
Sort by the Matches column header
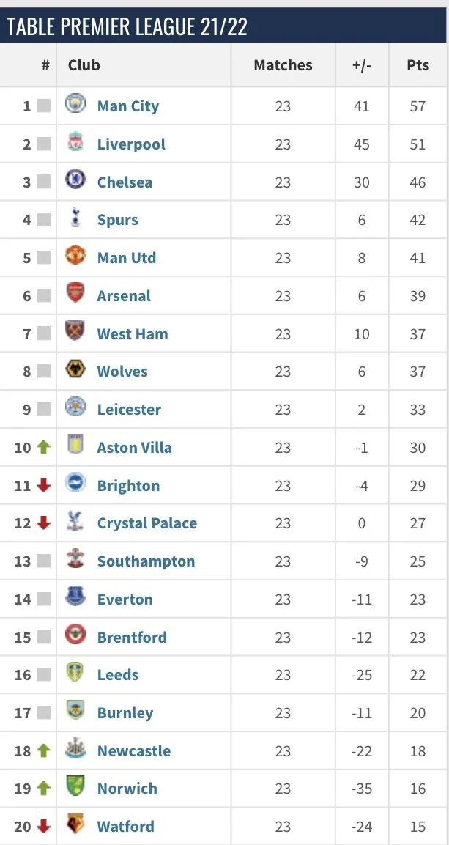pos(283,65)
